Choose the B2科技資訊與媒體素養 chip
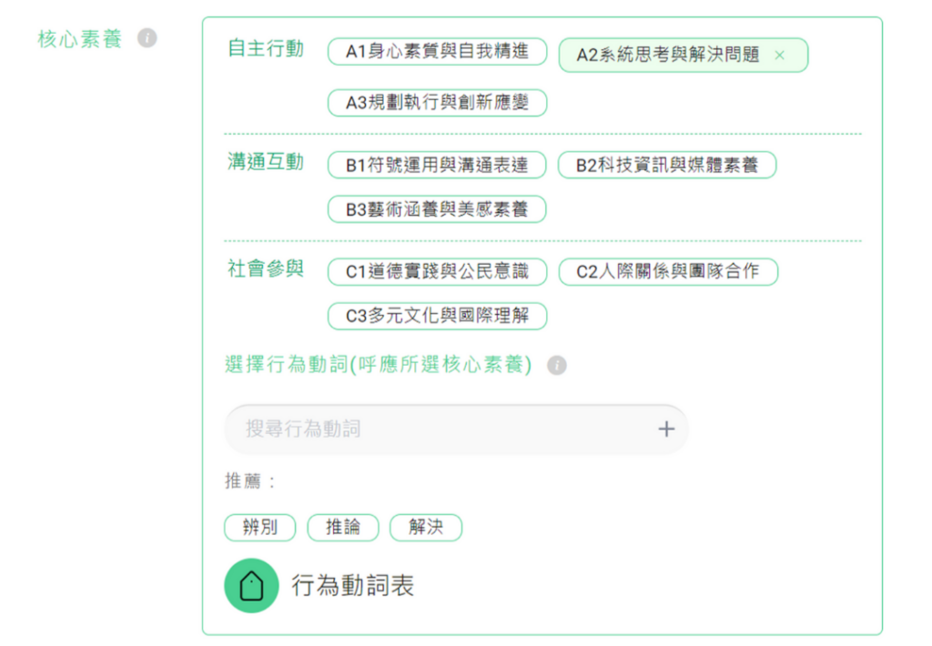Image resolution: width=932 pixels, height=646 pixels. click(x=667, y=165)
